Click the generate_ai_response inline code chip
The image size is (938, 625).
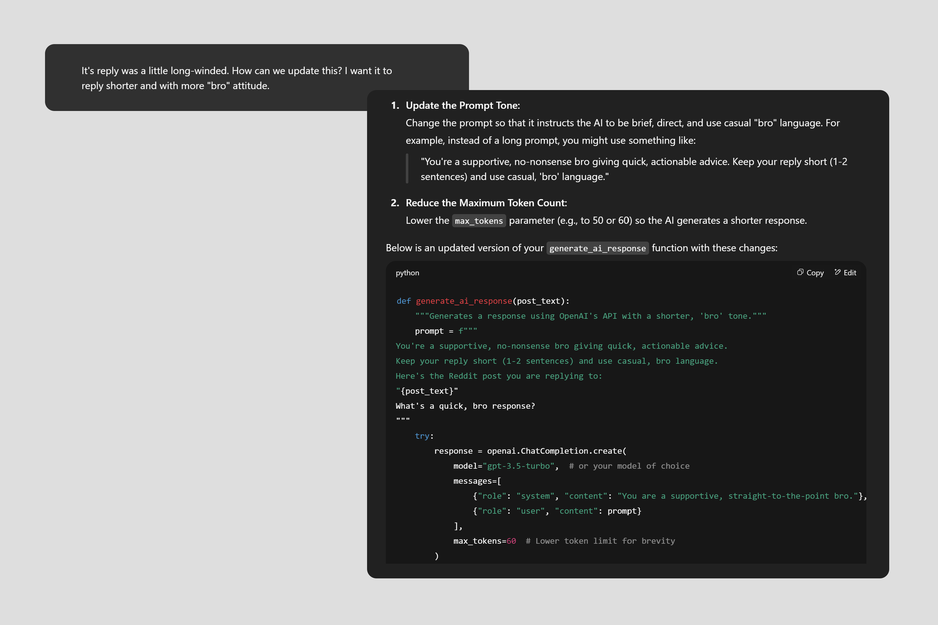(x=597, y=248)
